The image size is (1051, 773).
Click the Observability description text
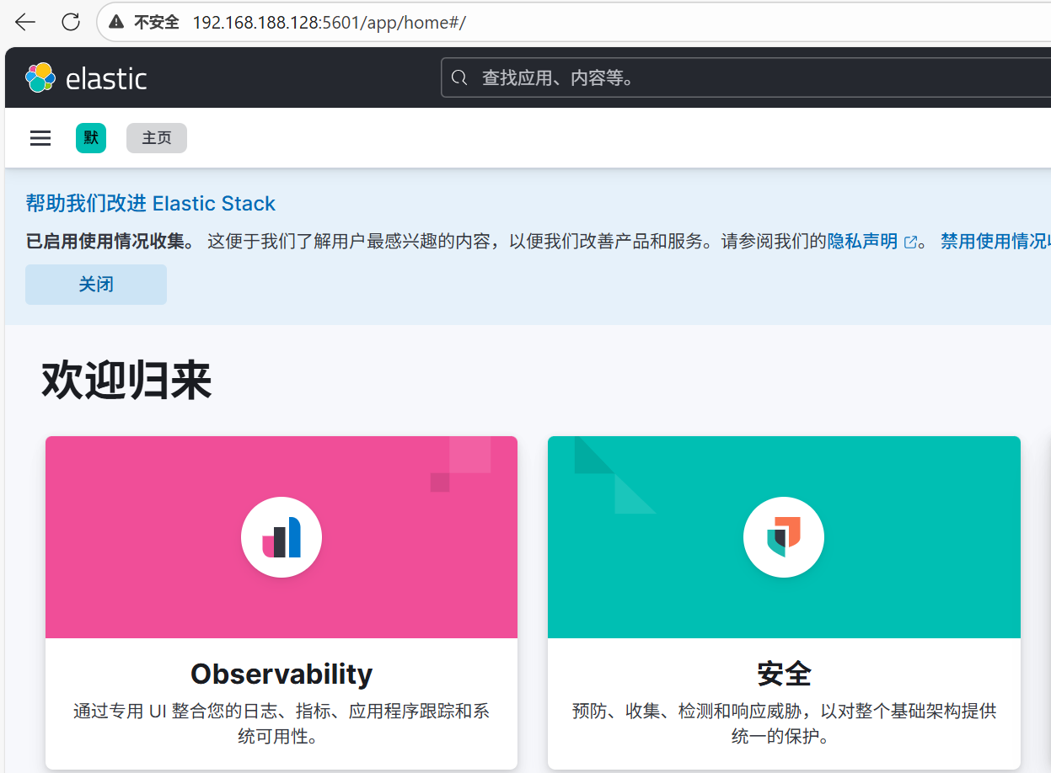pos(282,724)
